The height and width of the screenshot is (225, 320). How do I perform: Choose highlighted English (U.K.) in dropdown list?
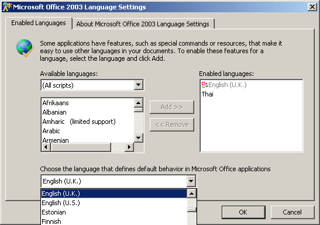(x=114, y=193)
